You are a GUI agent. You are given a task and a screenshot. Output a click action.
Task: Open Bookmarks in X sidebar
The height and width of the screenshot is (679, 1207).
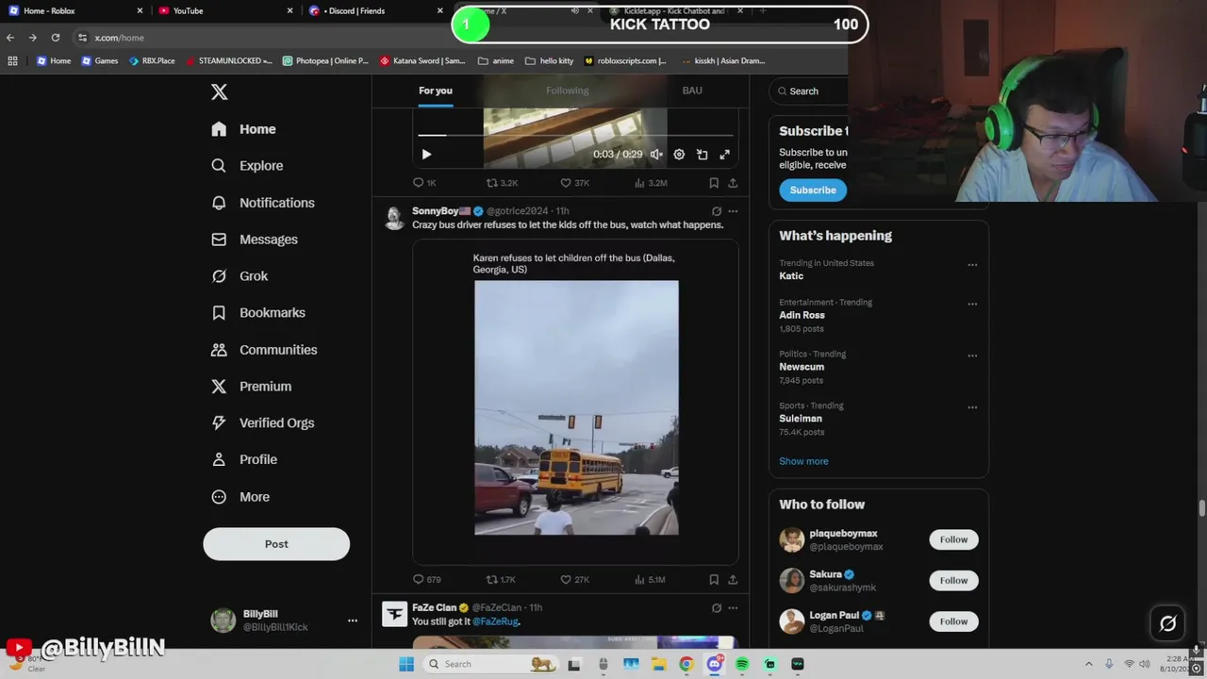258,313
